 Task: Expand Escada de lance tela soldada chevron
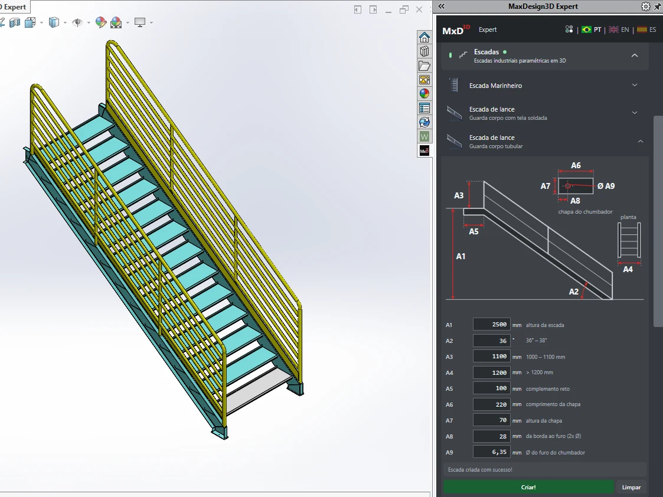pyautogui.click(x=634, y=112)
